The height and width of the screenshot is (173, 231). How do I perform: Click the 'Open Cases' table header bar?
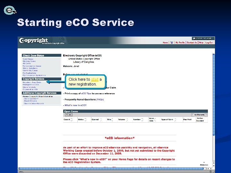pyautogui.click(x=135, y=111)
